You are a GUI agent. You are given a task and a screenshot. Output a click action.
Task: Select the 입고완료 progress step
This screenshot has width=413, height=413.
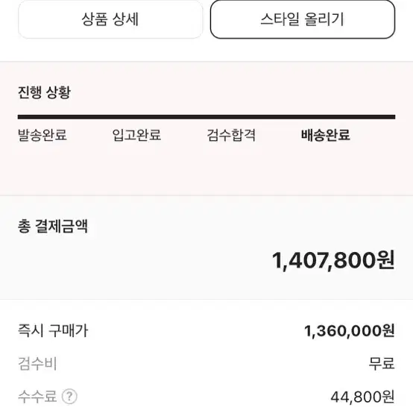pyautogui.click(x=136, y=135)
